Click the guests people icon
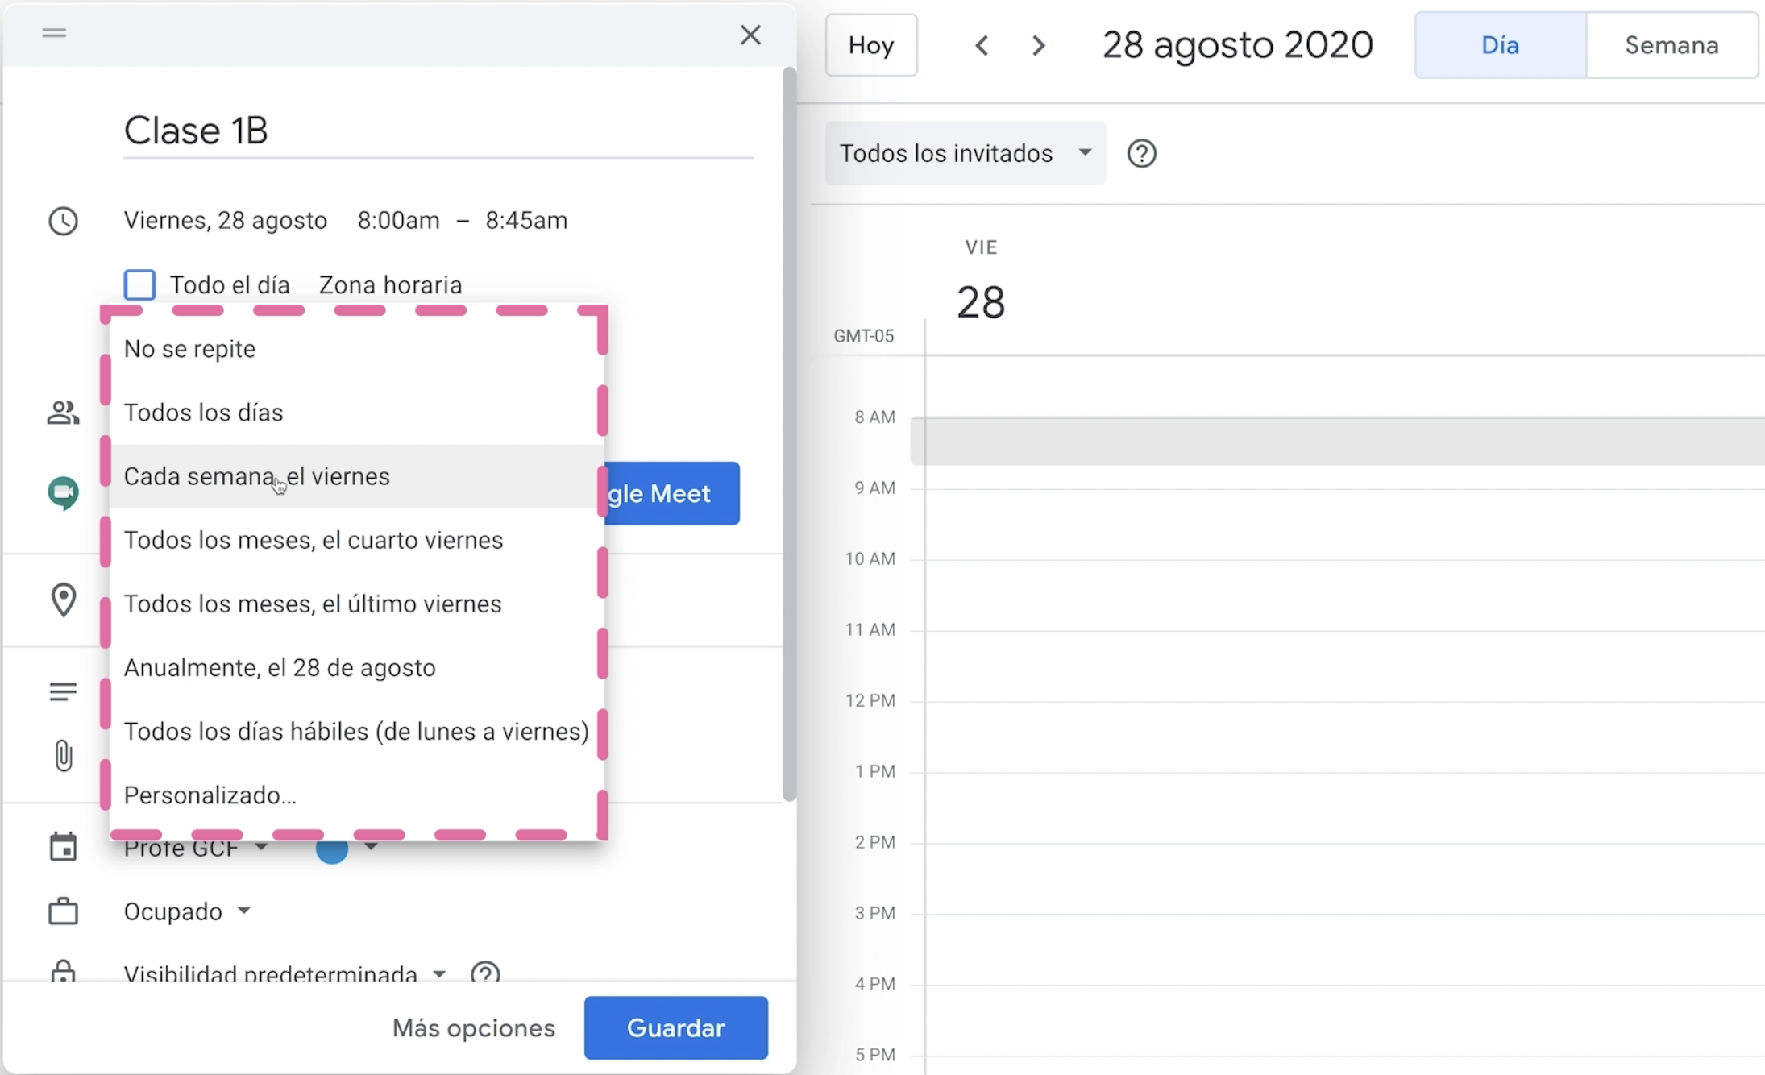 coord(63,413)
